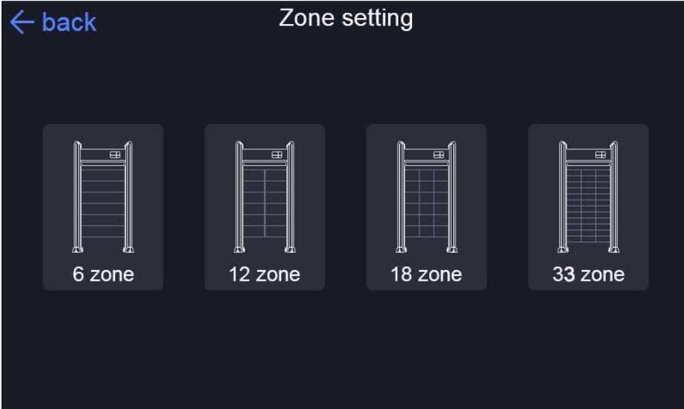Click the display panel on 18 zone gate
This screenshot has width=684, height=409.
439,155
